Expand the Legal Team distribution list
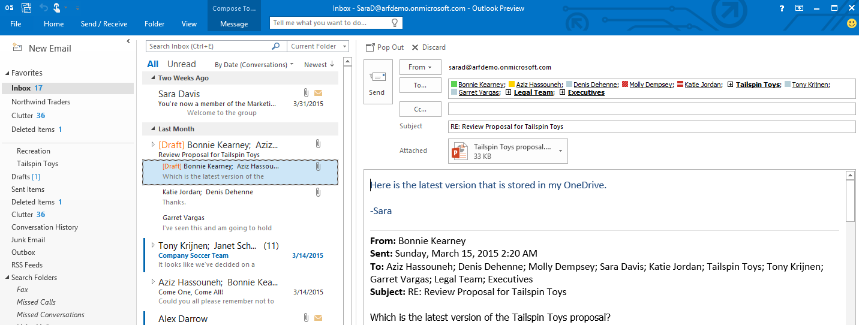Screen dimensions: 859x325 [509, 93]
